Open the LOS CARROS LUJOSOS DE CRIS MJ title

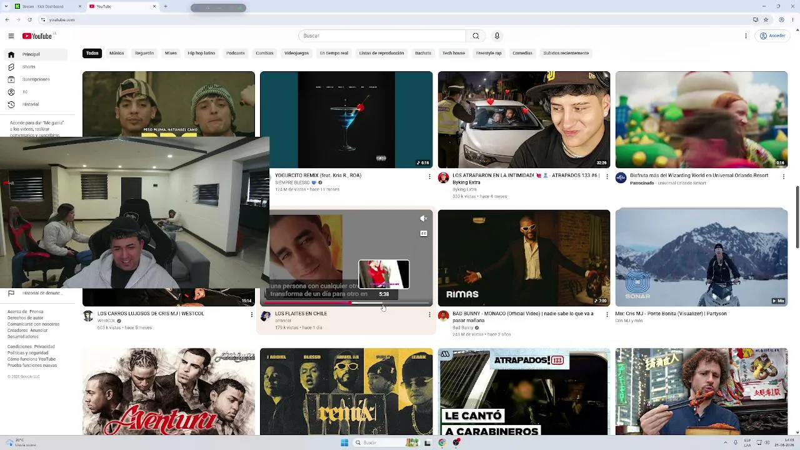pos(151,314)
